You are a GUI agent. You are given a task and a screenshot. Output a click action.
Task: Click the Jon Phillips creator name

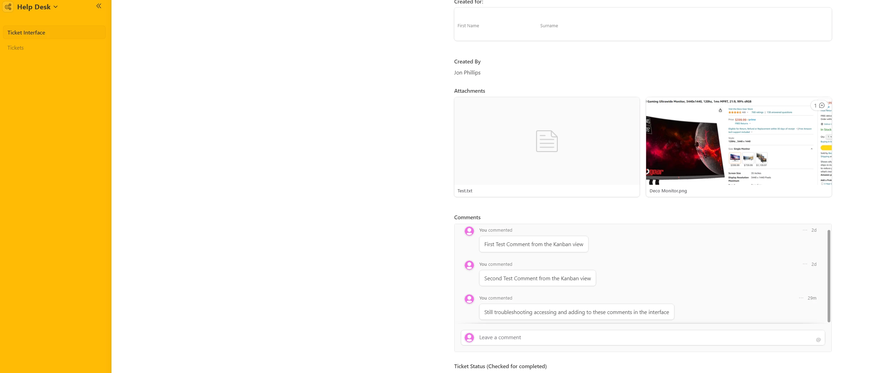(467, 73)
